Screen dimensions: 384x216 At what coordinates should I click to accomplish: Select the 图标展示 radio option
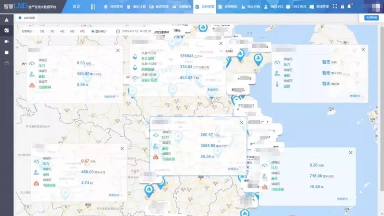click(x=99, y=32)
